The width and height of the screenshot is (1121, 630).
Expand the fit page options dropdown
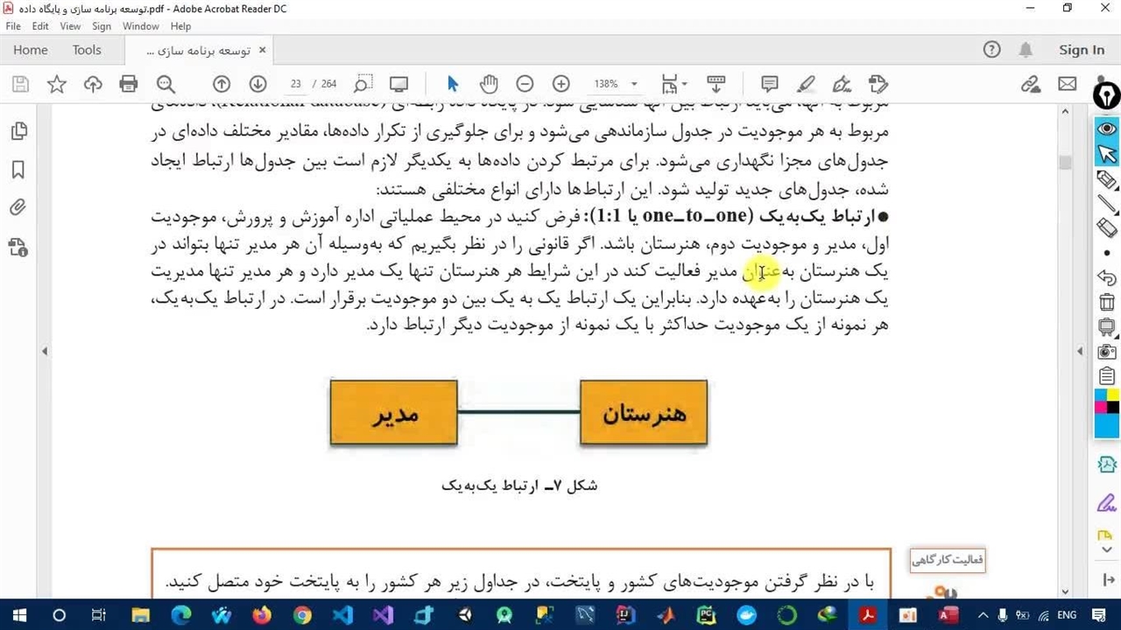(673, 84)
